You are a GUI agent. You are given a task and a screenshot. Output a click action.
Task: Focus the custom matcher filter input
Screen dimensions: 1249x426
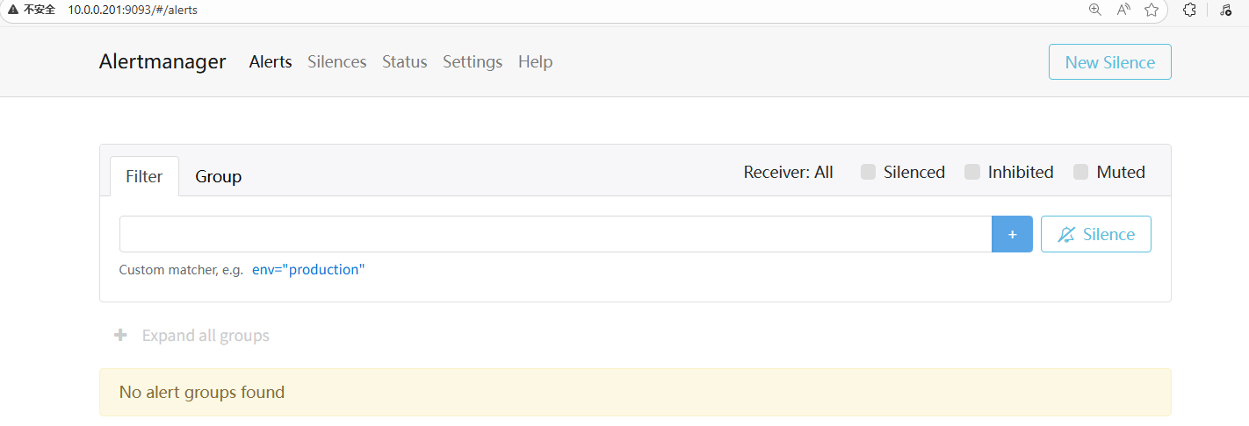tap(556, 234)
